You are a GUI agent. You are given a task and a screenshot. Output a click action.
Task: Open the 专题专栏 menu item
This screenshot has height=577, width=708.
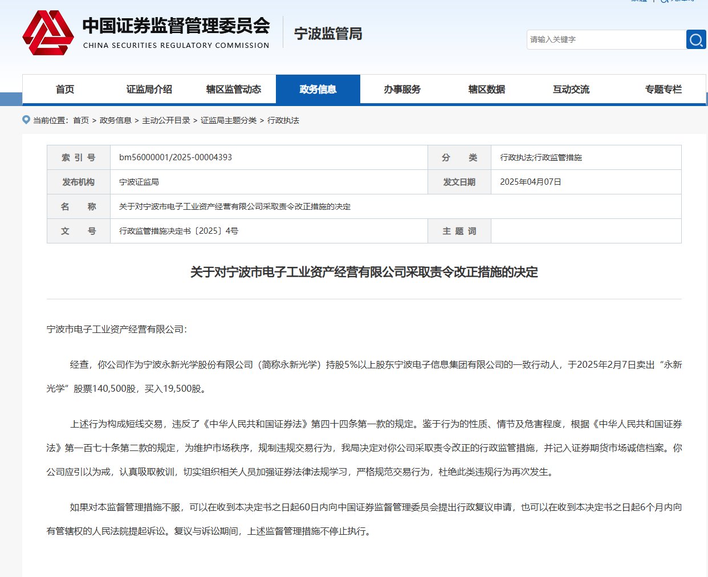(662, 89)
